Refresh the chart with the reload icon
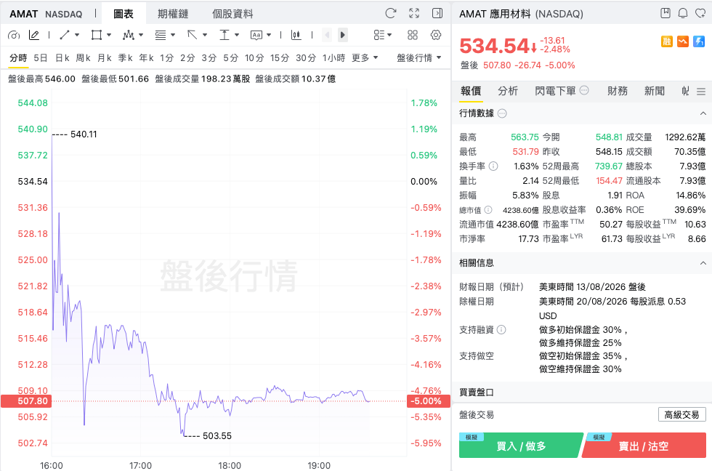This screenshot has height=471, width=712. click(x=391, y=13)
